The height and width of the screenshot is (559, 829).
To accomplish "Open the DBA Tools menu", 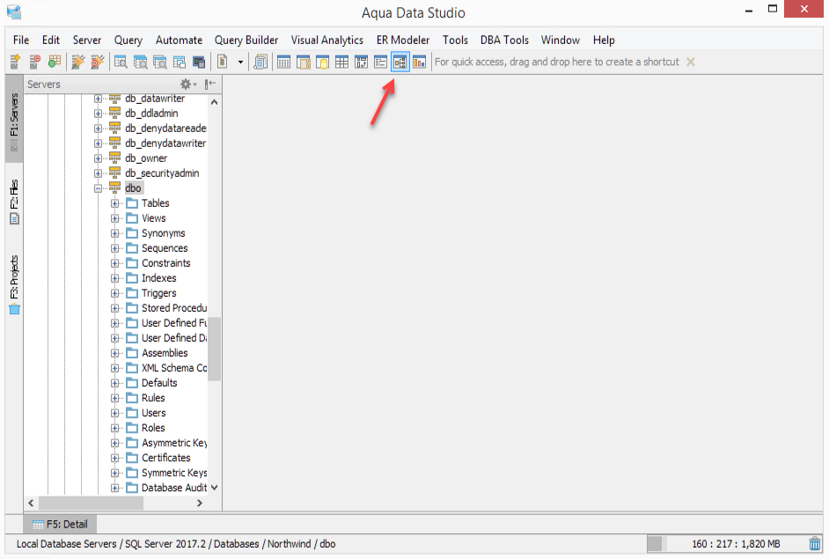I will 504,40.
